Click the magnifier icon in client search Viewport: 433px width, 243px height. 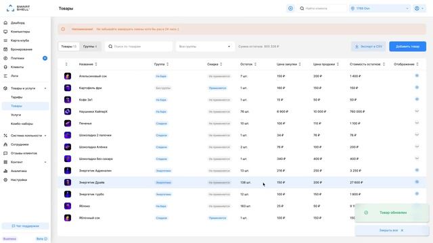click(302, 9)
